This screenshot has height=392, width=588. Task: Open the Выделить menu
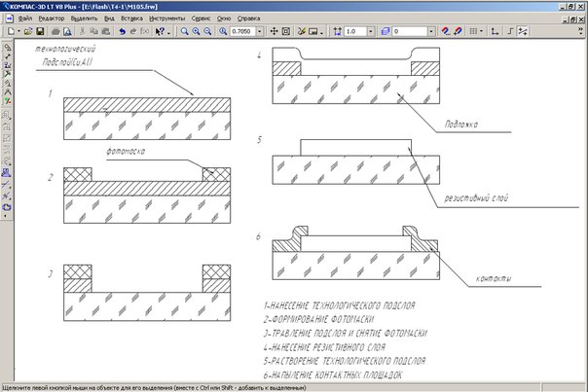(84, 18)
